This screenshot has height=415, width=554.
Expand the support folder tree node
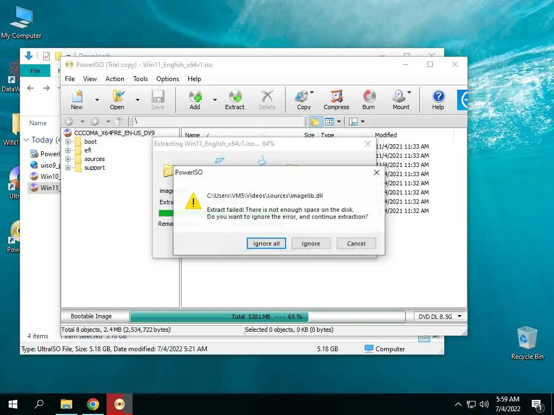click(68, 168)
